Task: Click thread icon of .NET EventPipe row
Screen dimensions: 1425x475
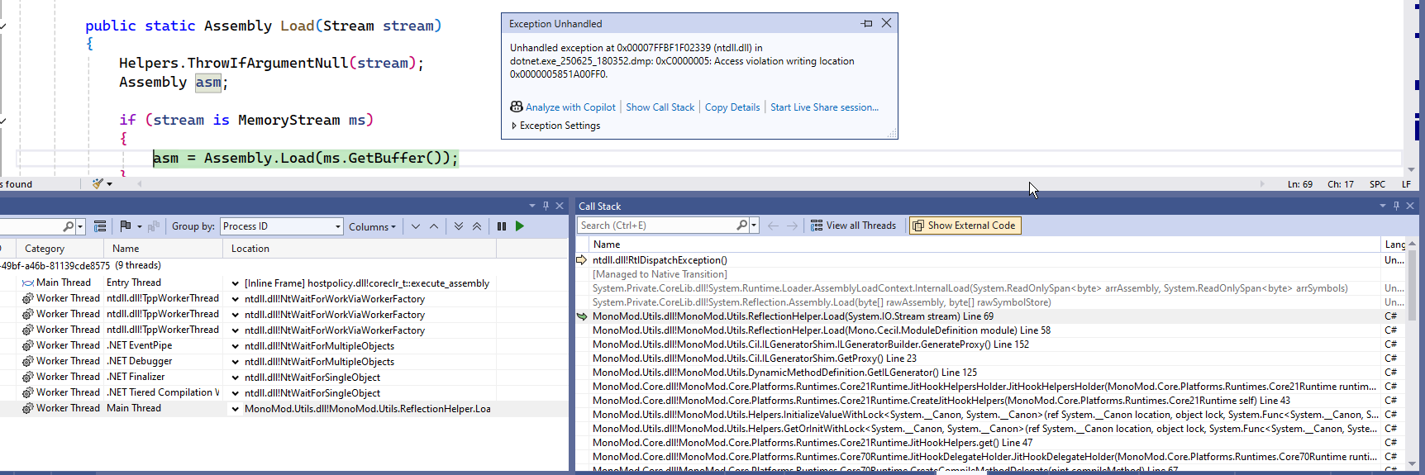Action: tap(28, 345)
